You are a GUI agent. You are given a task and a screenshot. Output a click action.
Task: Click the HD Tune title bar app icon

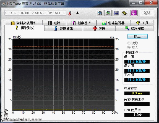coord(4,4)
